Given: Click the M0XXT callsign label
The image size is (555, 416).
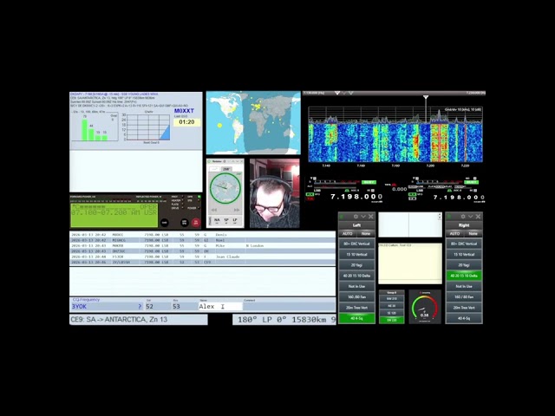Looking at the screenshot, I should 184,111.
